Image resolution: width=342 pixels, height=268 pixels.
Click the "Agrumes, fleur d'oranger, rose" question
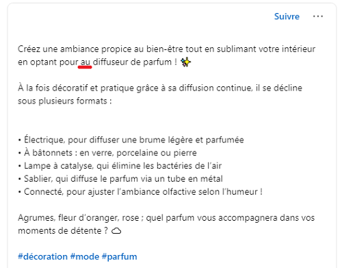166,224
